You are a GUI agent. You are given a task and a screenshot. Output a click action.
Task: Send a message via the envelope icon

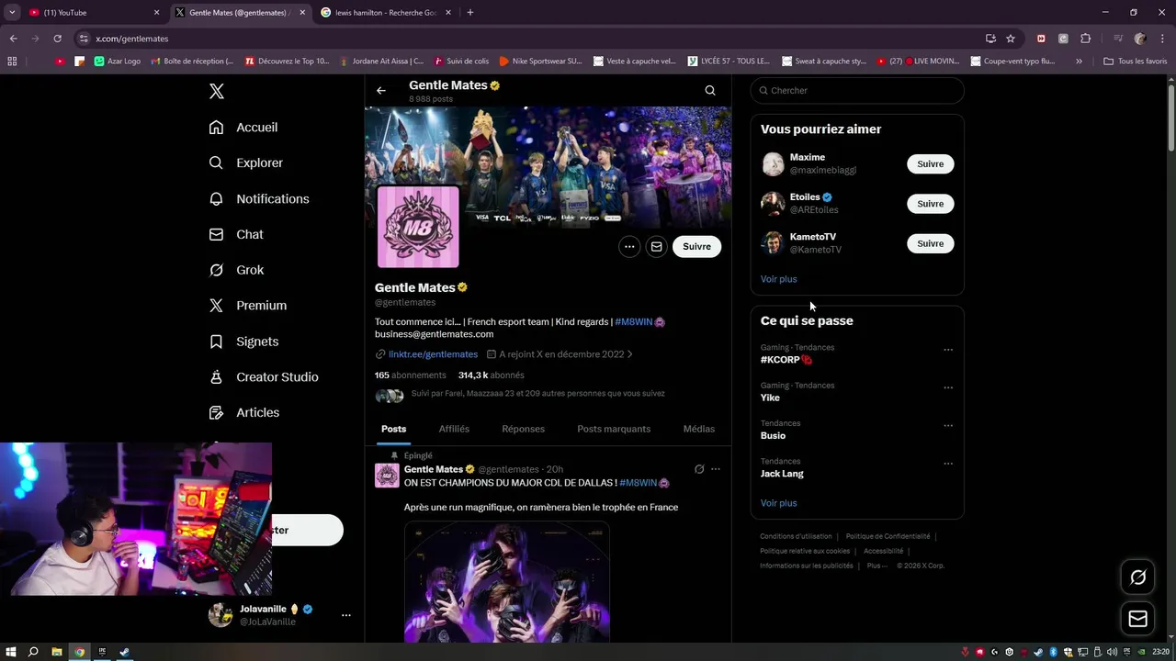pos(656,246)
